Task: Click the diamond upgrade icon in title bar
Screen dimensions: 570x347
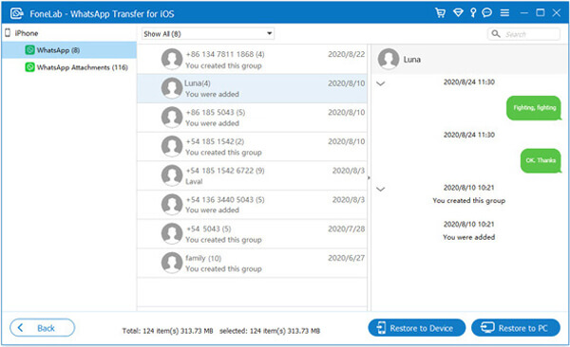Action: (458, 13)
